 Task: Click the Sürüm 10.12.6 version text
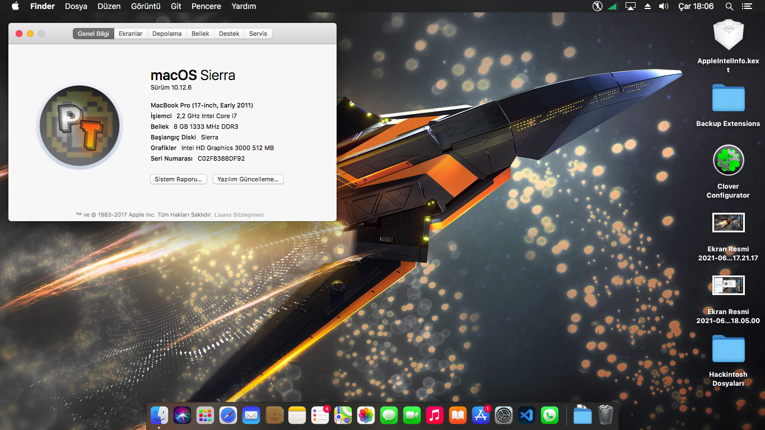171,87
